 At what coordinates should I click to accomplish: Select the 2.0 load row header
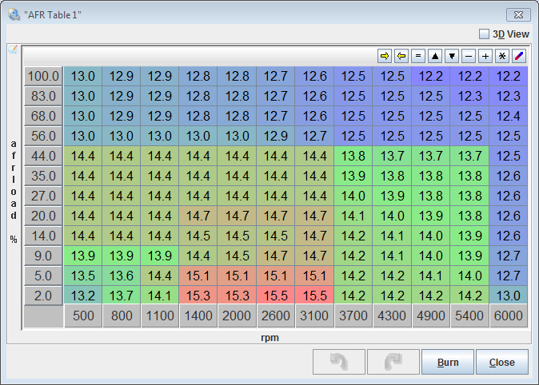tap(43, 295)
